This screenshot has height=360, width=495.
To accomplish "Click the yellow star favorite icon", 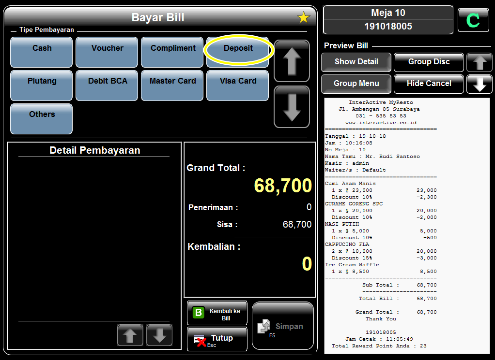I will point(303,18).
